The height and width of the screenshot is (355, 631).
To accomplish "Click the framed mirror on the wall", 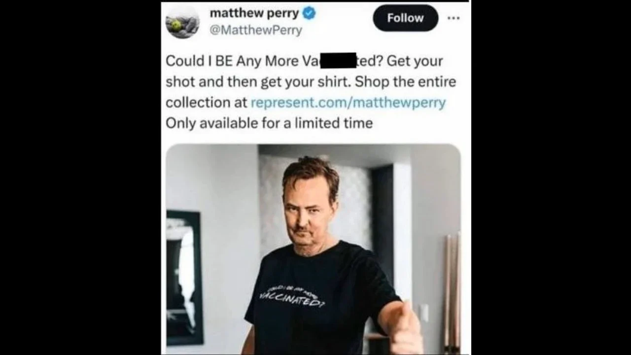I will [x=183, y=278].
